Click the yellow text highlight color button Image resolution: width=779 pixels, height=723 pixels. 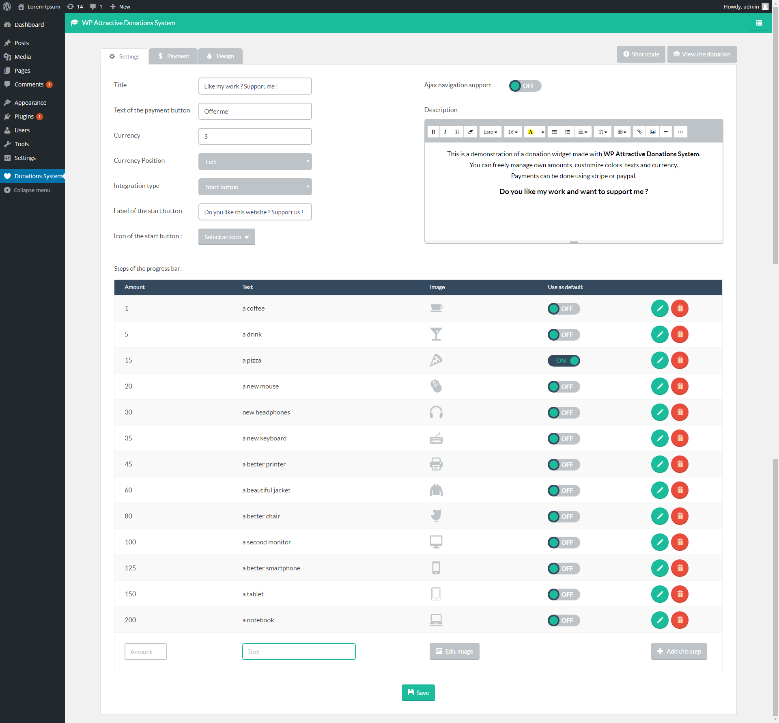[530, 132]
